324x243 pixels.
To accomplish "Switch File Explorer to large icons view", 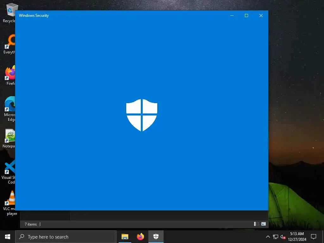I will [264, 224].
